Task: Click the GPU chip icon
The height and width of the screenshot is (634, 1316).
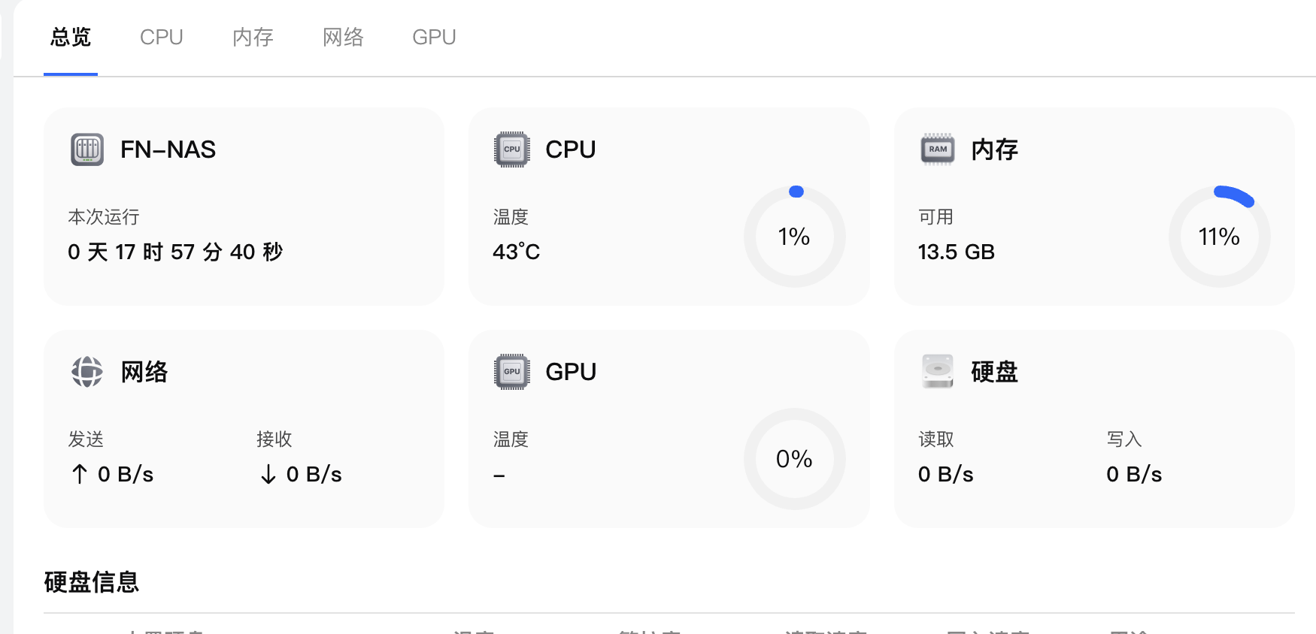Action: coord(512,372)
